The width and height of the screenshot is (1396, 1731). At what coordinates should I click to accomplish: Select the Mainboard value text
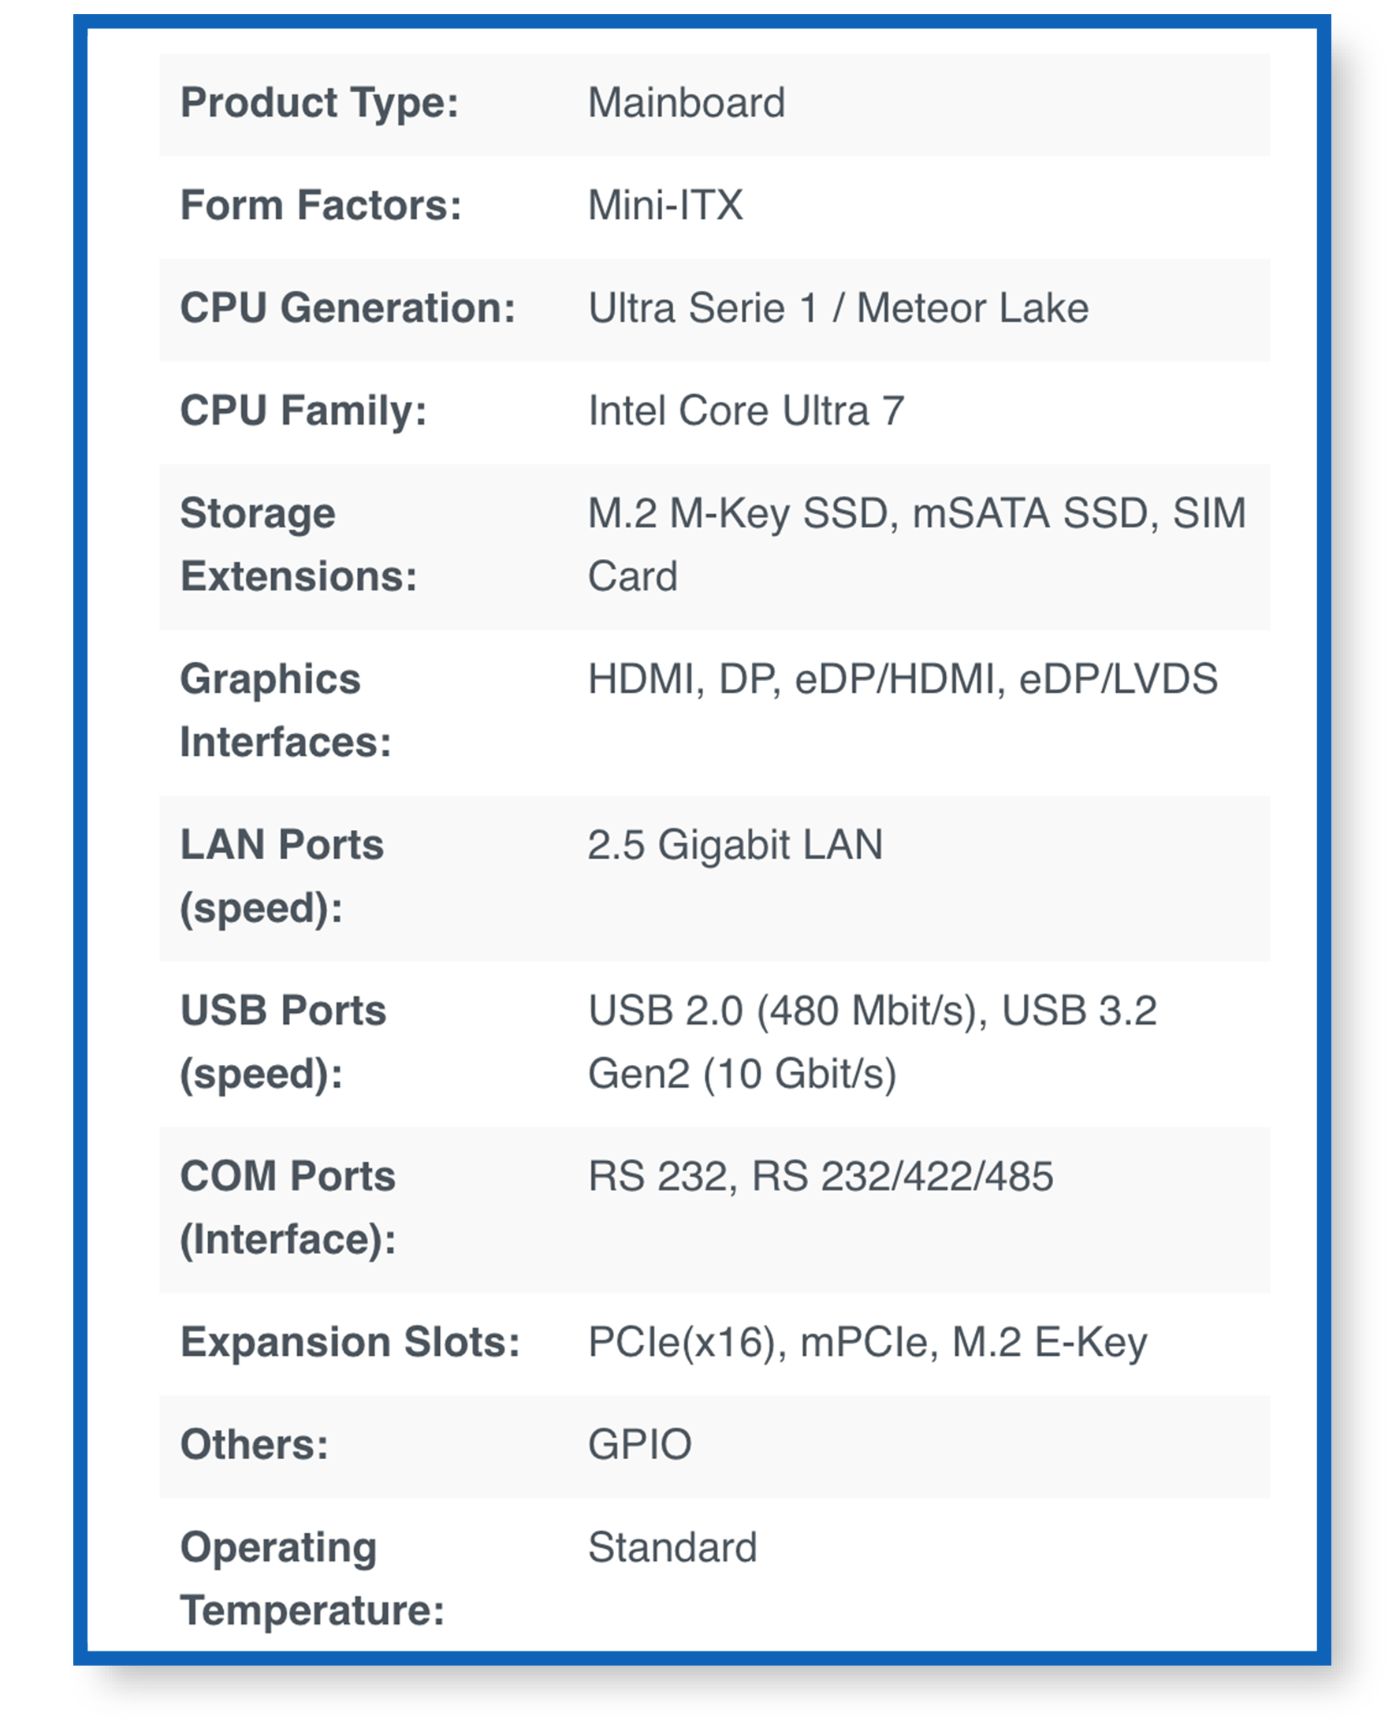click(x=687, y=103)
